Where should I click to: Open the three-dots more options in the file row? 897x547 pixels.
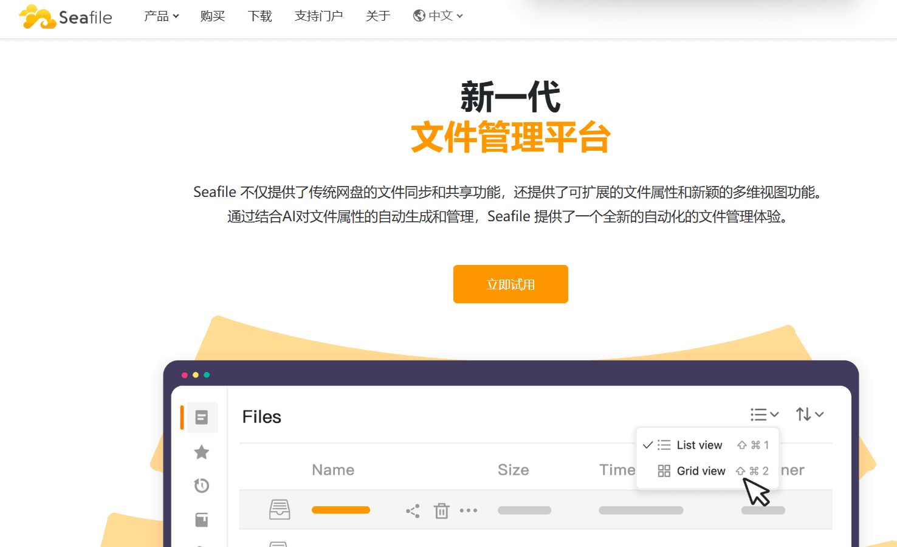click(469, 511)
